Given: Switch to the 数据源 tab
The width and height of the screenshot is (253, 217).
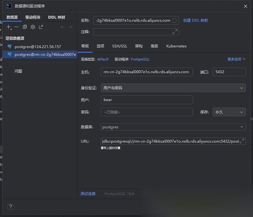Looking at the screenshot, I should (x=12, y=17).
